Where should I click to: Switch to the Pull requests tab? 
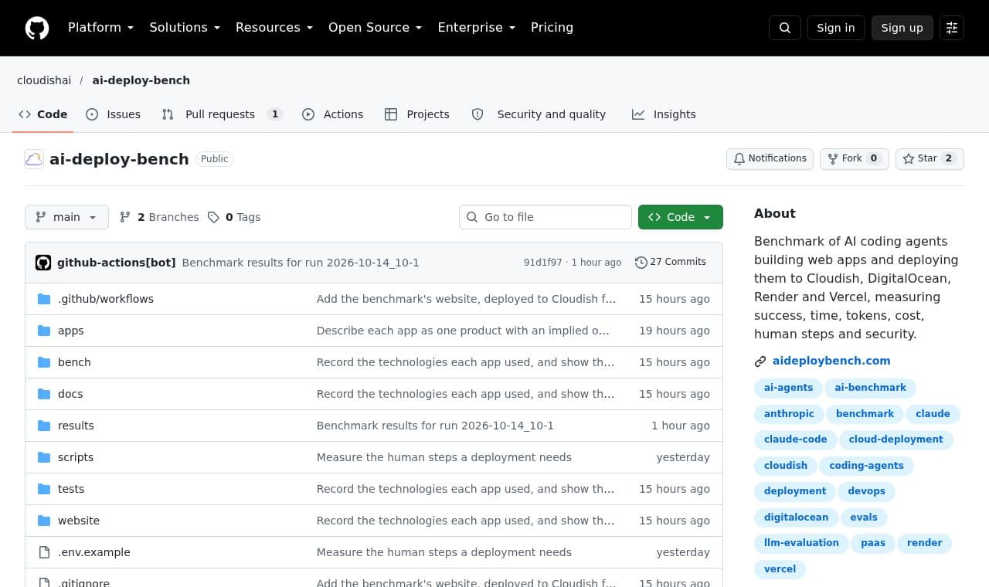pos(223,114)
